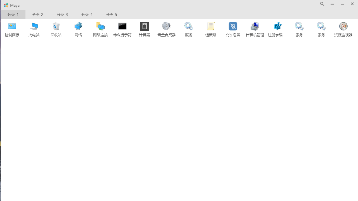The width and height of the screenshot is (358, 201).
Task: Open the 控制面板 (Control Panel) launcher icon
Action: click(x=12, y=29)
